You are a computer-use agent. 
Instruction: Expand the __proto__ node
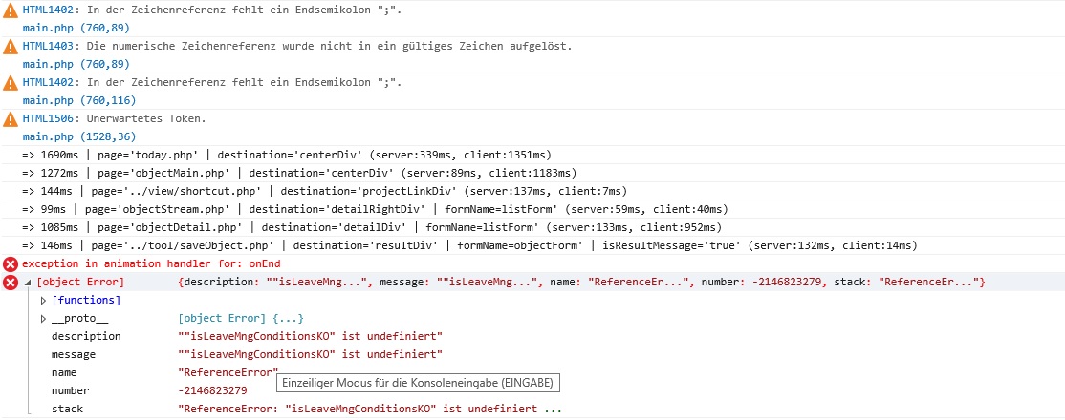(x=43, y=318)
